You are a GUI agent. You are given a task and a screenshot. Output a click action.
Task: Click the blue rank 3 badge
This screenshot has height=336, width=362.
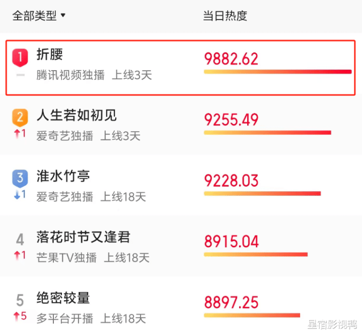point(20,178)
